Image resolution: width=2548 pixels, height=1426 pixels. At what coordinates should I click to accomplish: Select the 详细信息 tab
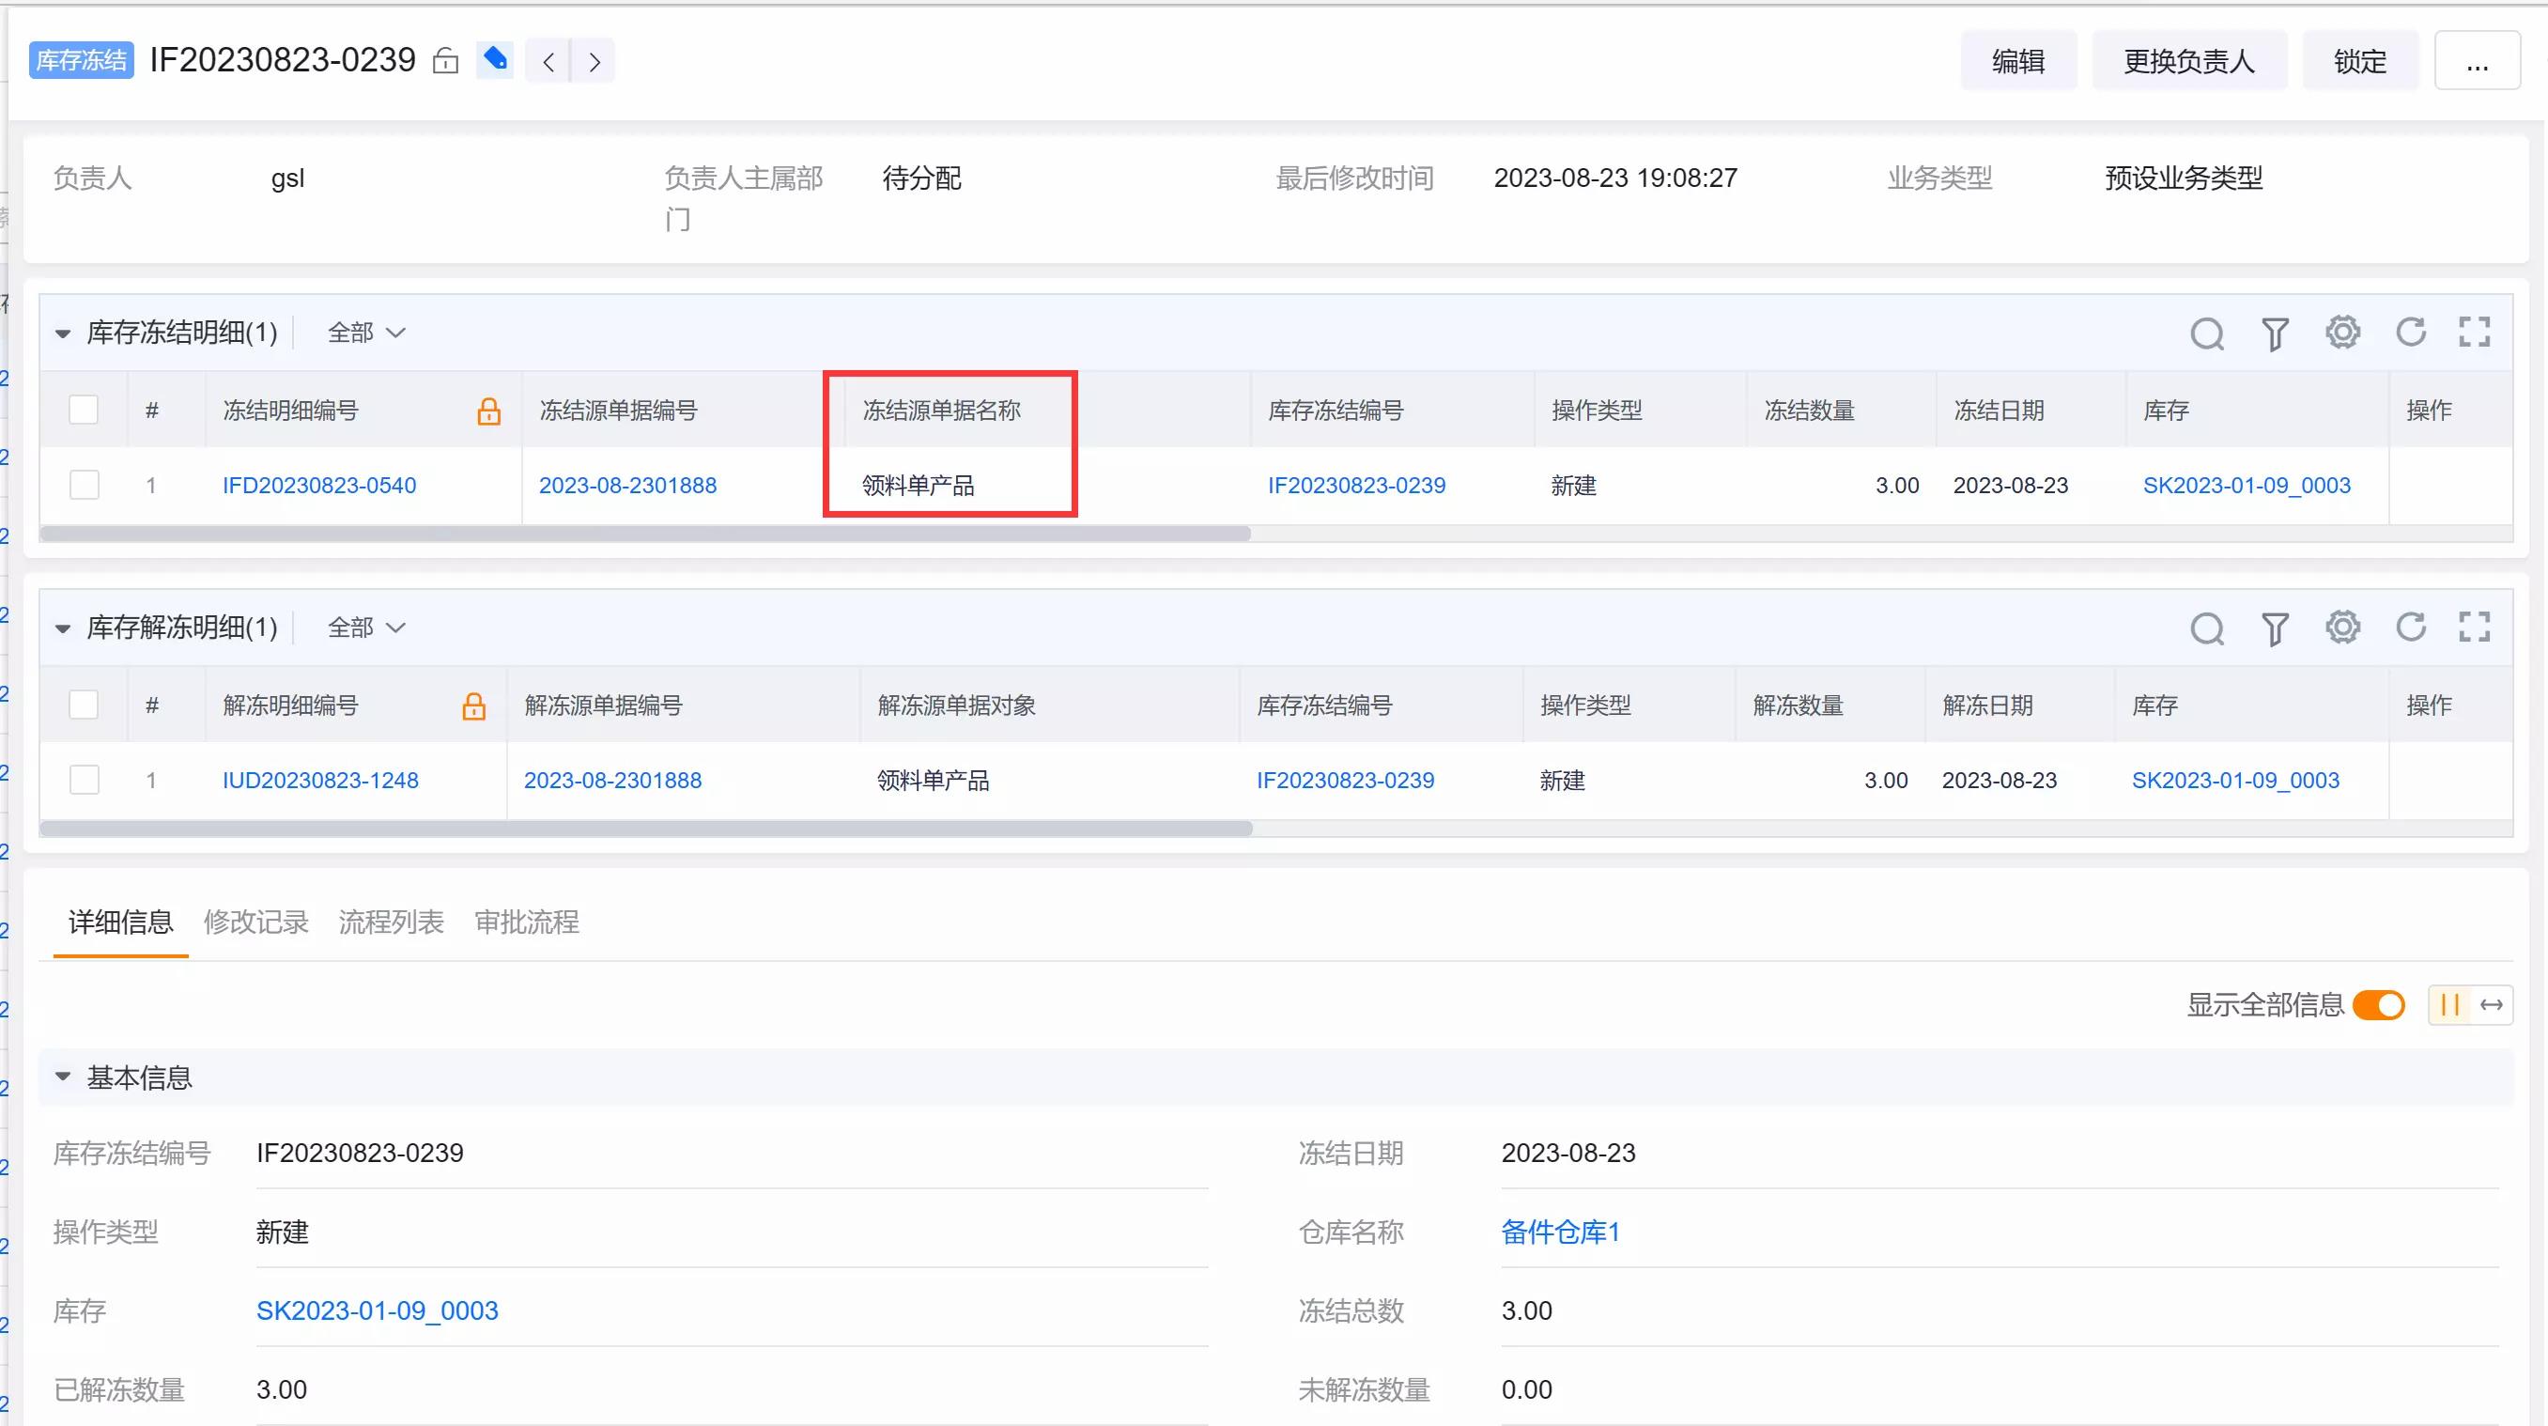[120, 922]
